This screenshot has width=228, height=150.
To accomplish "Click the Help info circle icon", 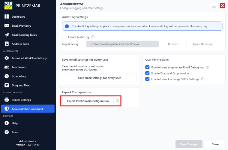I will coord(7,123).
